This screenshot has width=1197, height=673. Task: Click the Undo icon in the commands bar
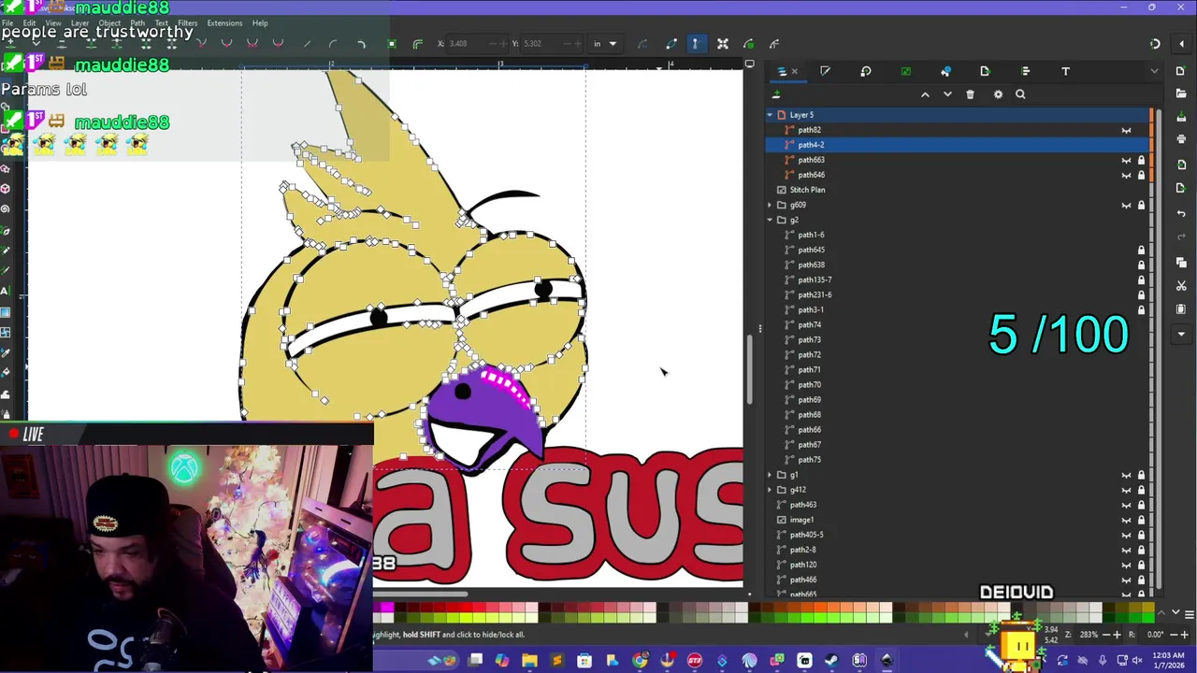(1181, 213)
